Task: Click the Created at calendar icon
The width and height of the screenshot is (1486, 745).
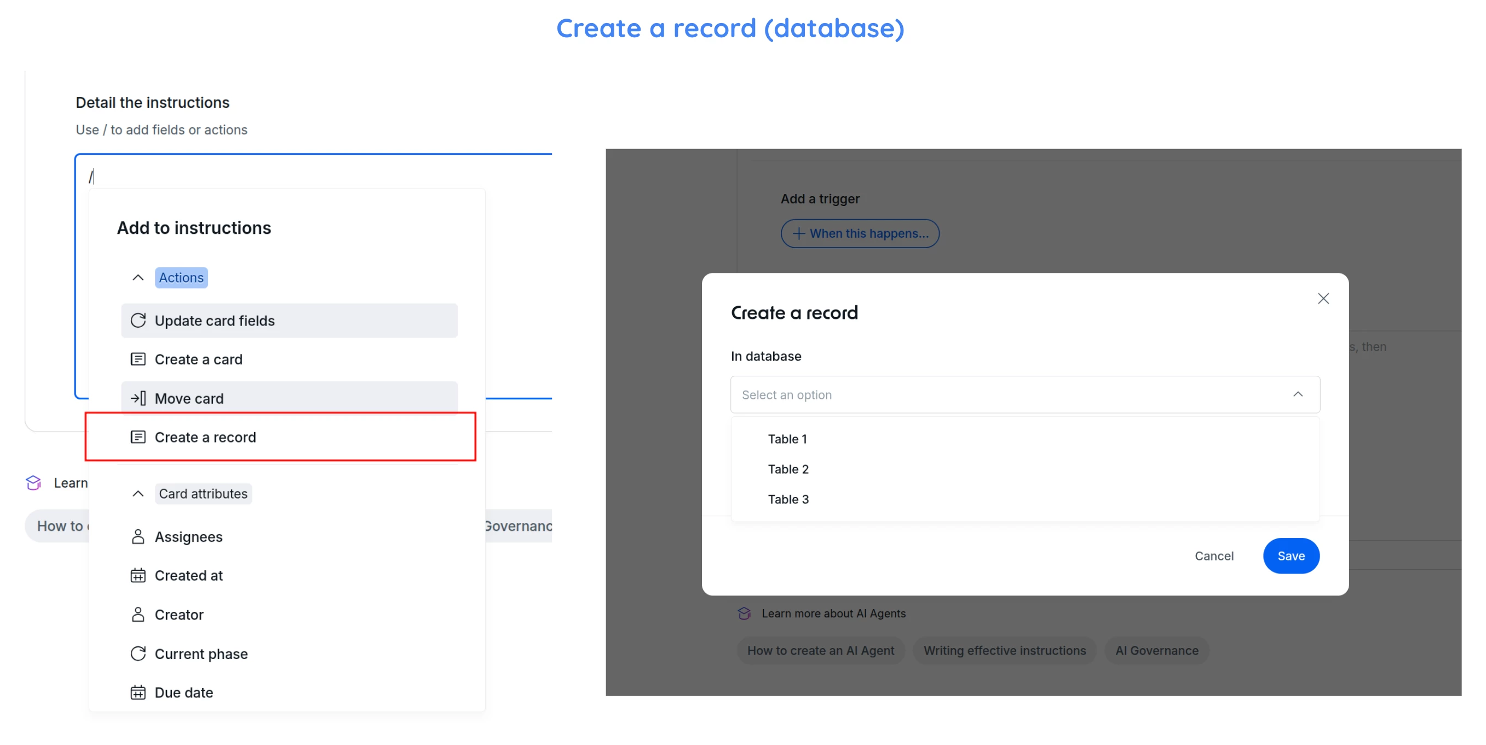Action: click(138, 575)
